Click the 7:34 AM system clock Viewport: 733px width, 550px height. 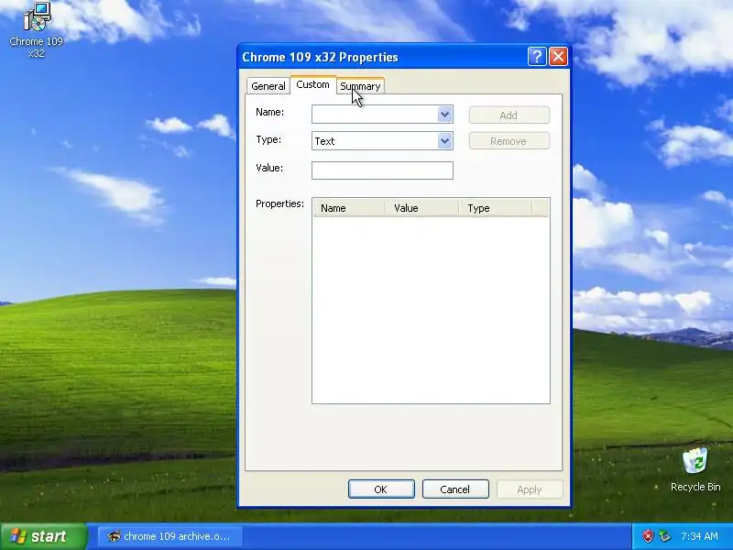click(x=699, y=536)
